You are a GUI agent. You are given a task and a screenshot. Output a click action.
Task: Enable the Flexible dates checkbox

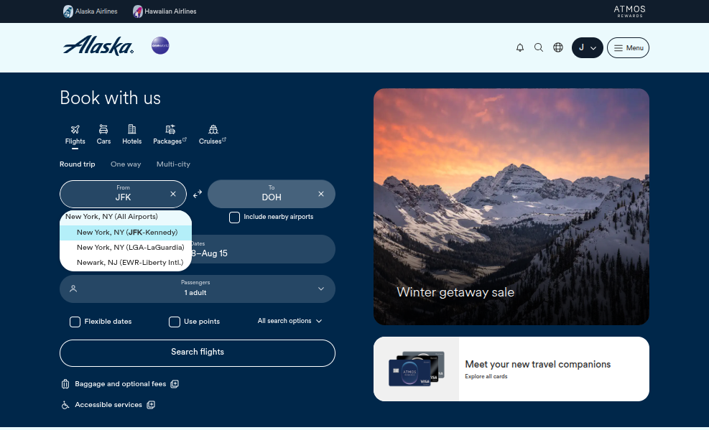click(x=75, y=322)
